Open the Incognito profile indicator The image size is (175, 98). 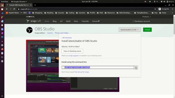tap(164, 9)
